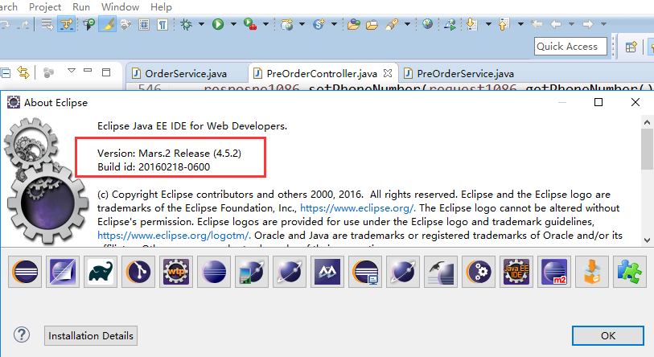Click the Open Type folder icon

(x=354, y=25)
